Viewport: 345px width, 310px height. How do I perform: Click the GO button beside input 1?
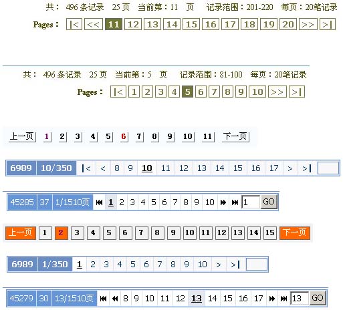269,202
